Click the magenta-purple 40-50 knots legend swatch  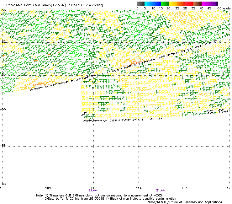coord(210,4)
